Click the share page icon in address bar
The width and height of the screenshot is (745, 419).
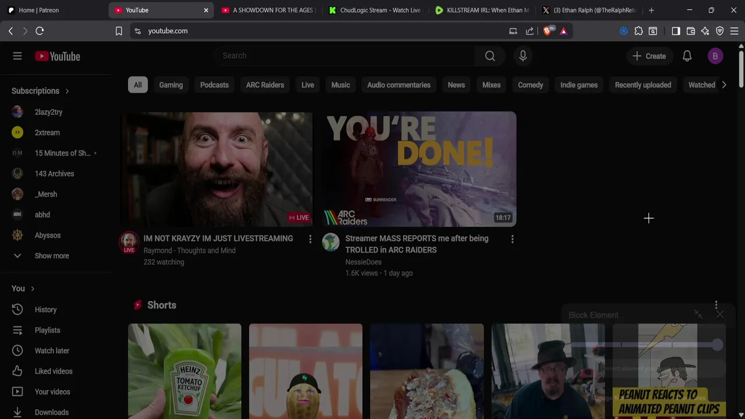530,31
